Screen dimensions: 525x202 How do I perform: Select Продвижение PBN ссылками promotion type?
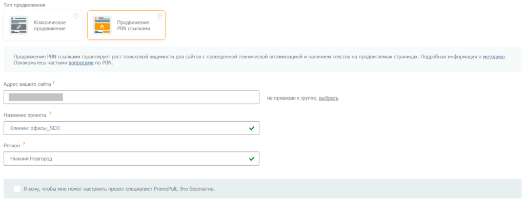[126, 26]
